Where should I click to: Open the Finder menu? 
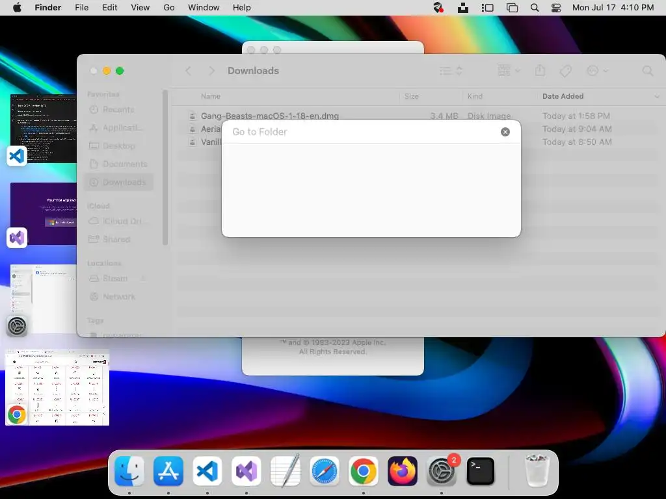[x=48, y=8]
